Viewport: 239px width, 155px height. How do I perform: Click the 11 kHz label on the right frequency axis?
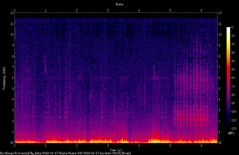(x=220, y=24)
